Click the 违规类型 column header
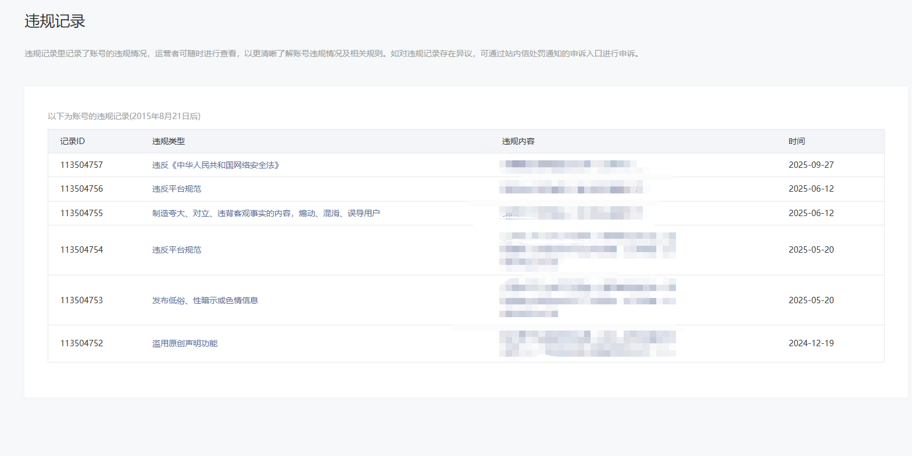The width and height of the screenshot is (912, 456). (169, 141)
